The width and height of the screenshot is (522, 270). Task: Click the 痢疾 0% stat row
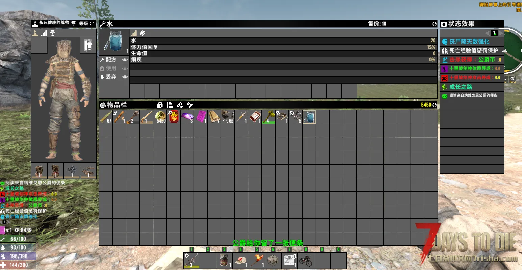point(283,60)
